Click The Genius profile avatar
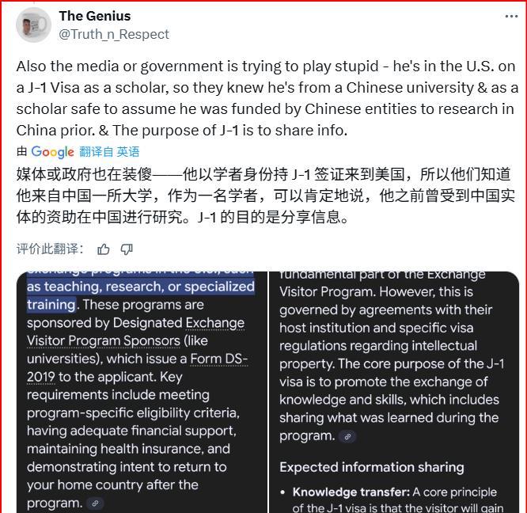Image resolution: width=527 pixels, height=513 pixels. 33,25
